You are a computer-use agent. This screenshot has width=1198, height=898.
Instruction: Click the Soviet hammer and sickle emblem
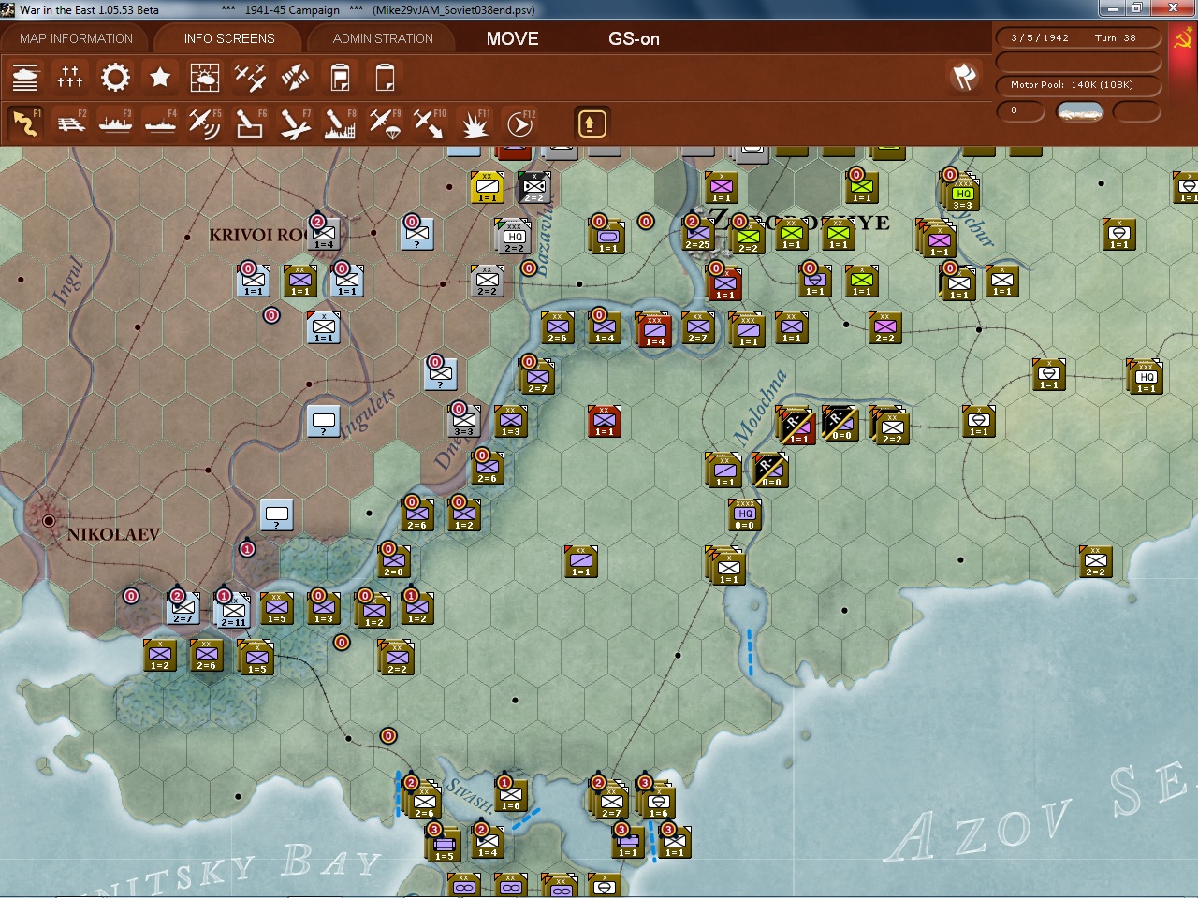tap(1183, 39)
